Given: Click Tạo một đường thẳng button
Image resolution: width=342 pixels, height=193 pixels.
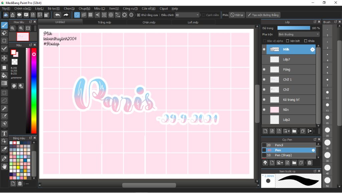Looking at the screenshot, I should [263, 15].
